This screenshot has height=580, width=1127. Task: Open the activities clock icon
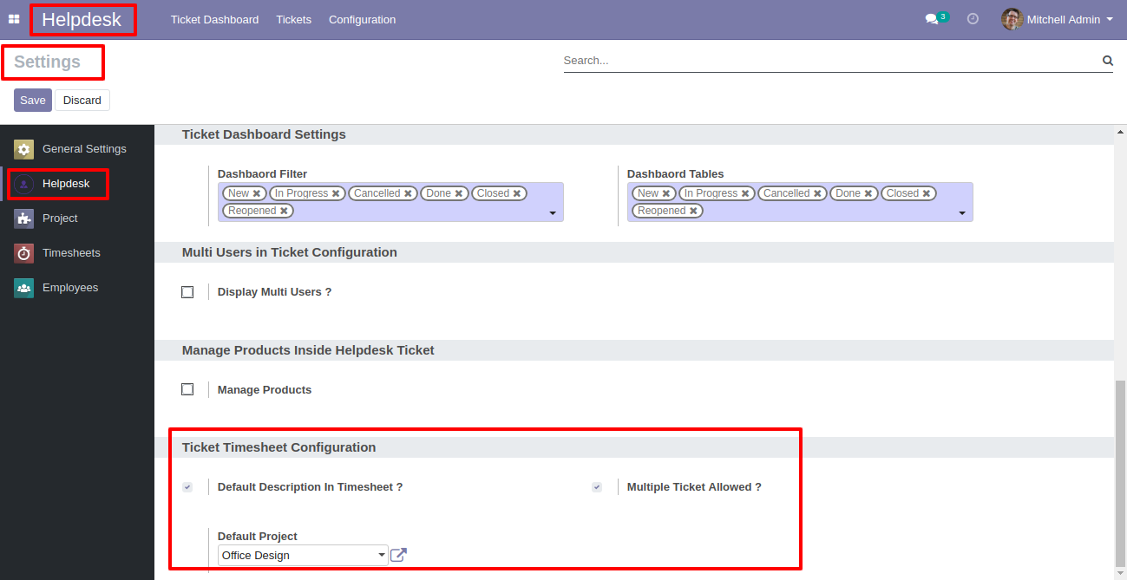coord(973,18)
